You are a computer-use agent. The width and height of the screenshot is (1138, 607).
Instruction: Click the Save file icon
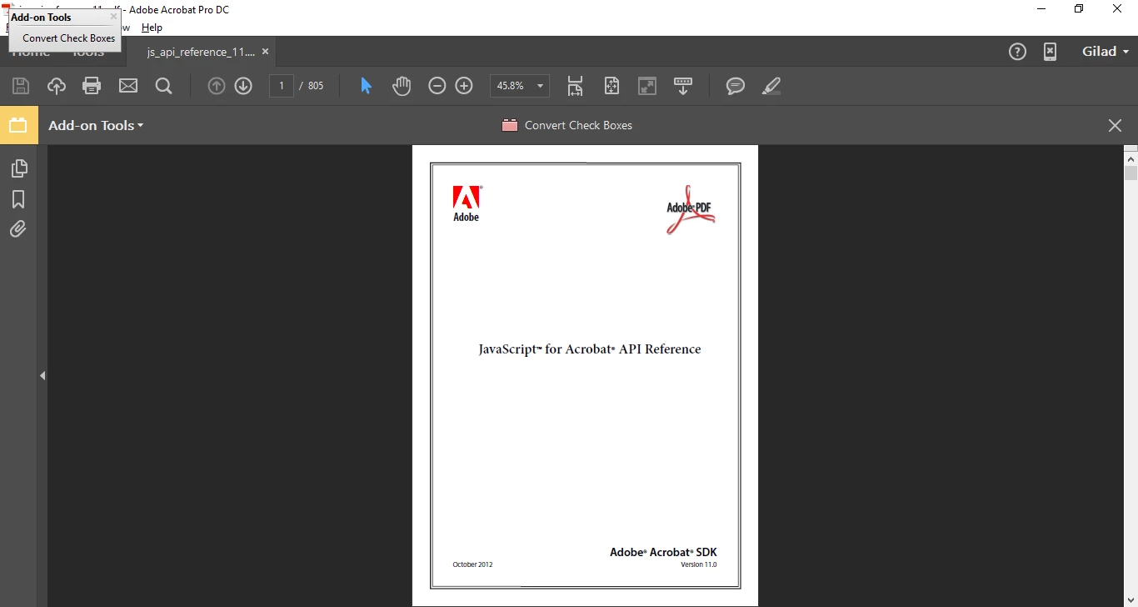point(21,86)
